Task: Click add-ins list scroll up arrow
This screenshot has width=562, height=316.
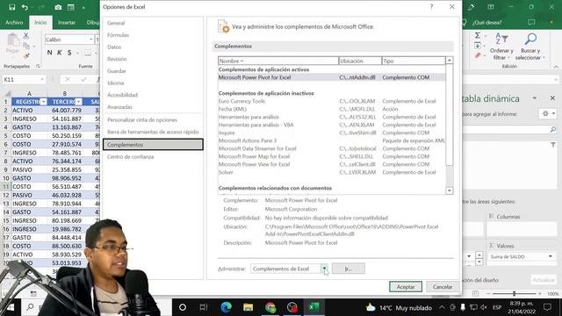Action: pyautogui.click(x=449, y=61)
